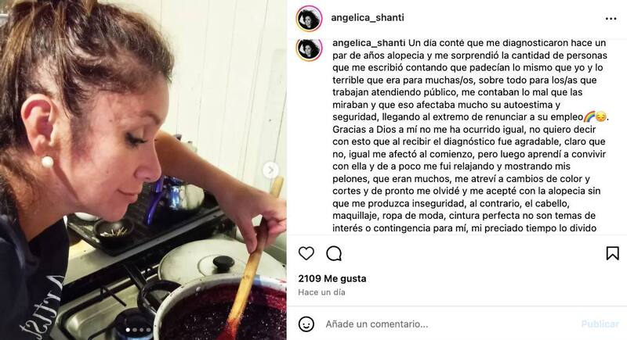Save the post with the bookmark icon
Viewport: 627px width, 340px height.
[x=612, y=253]
